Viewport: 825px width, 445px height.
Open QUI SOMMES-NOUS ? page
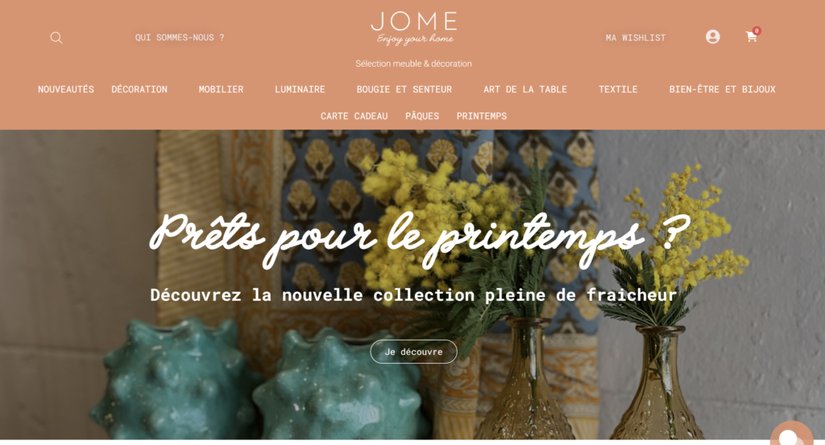(180, 37)
